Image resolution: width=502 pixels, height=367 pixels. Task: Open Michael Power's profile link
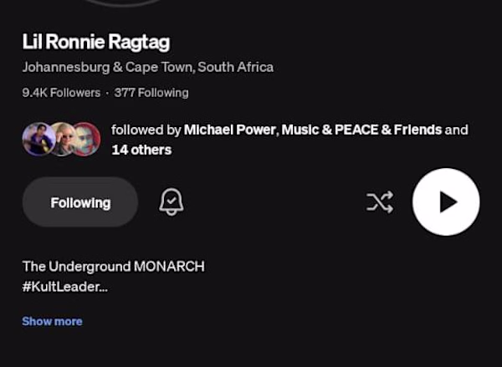[229, 130]
